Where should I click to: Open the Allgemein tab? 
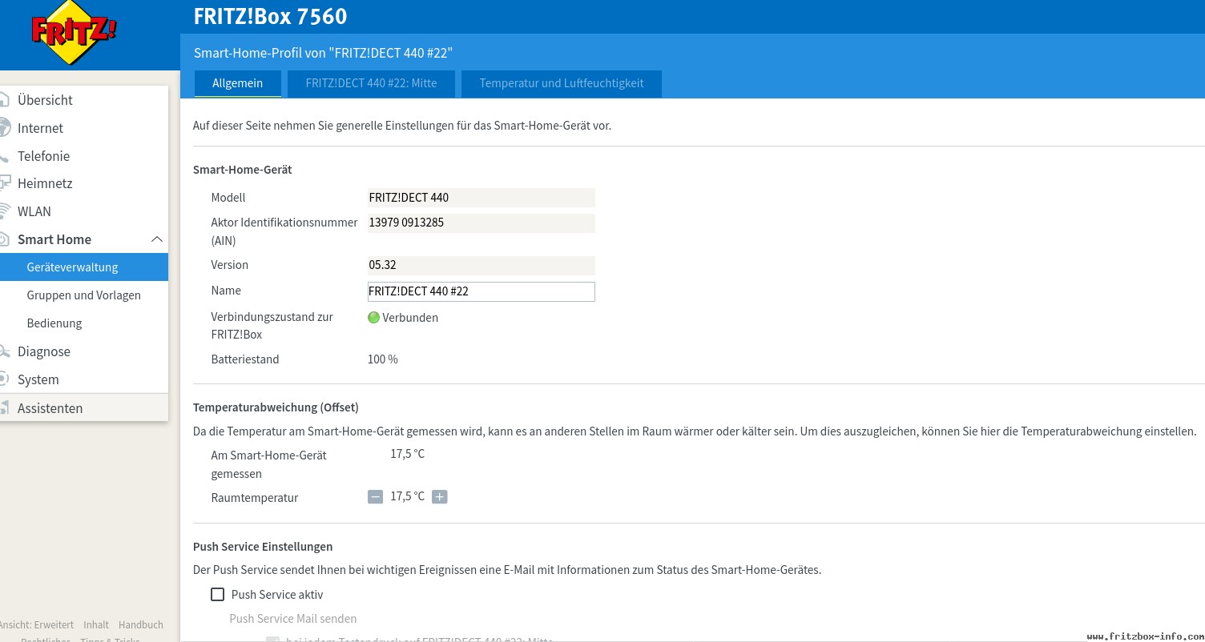(238, 83)
